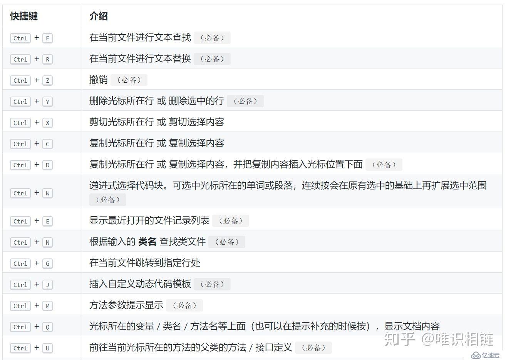This screenshot has height=360, width=506.
Task: Click the 必备 badge in Ctrl + E row
Action: pyautogui.click(x=231, y=221)
